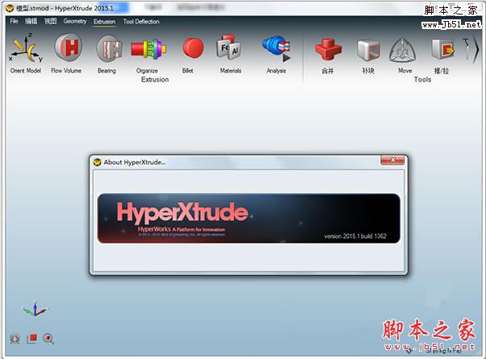
Task: Switch to the Tool Deflection tab
Action: point(141,21)
